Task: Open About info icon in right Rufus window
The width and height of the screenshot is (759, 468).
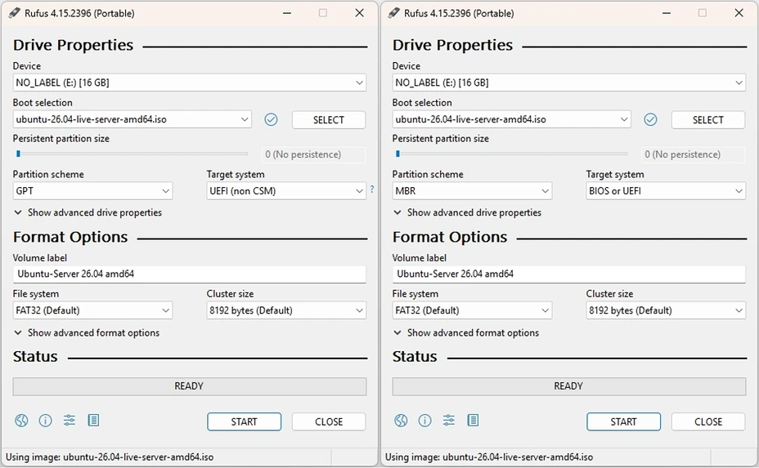Action: coord(425,421)
